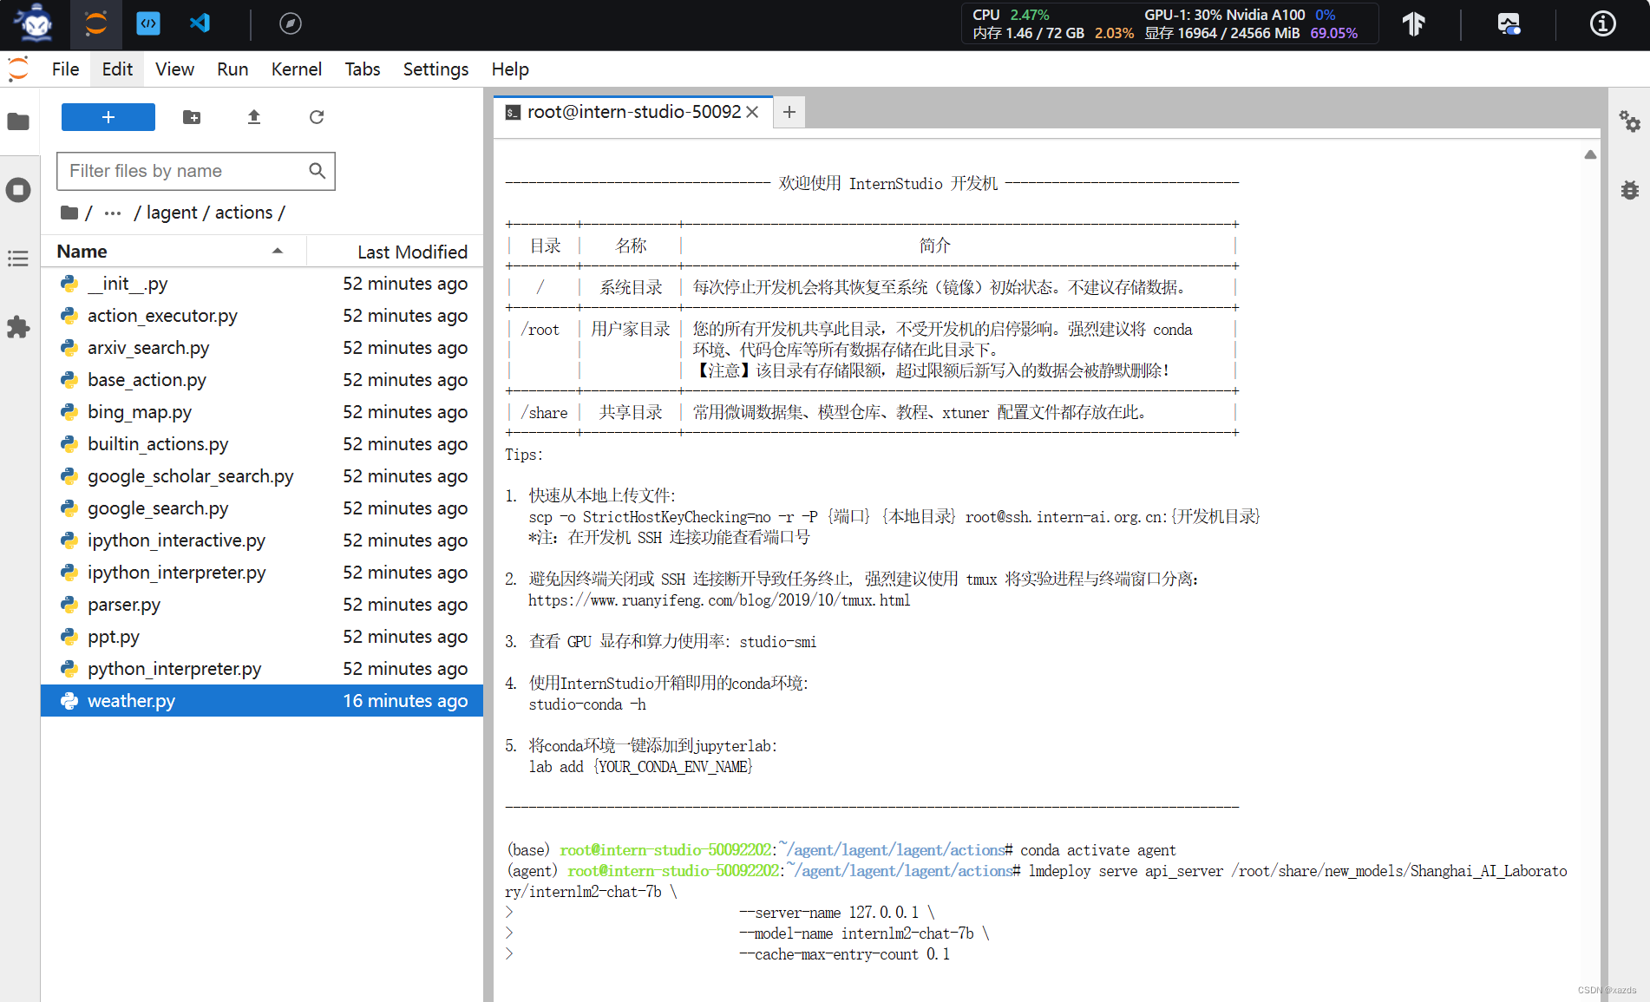Open the Settings menu
The width and height of the screenshot is (1650, 1002).
(x=435, y=69)
